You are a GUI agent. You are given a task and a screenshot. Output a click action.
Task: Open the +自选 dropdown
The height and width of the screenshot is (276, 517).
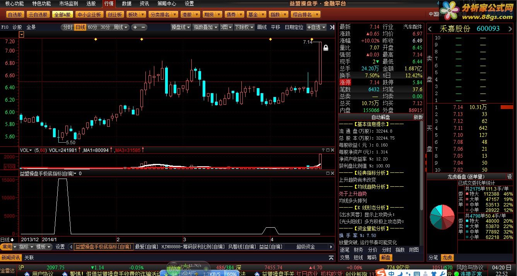316,27
